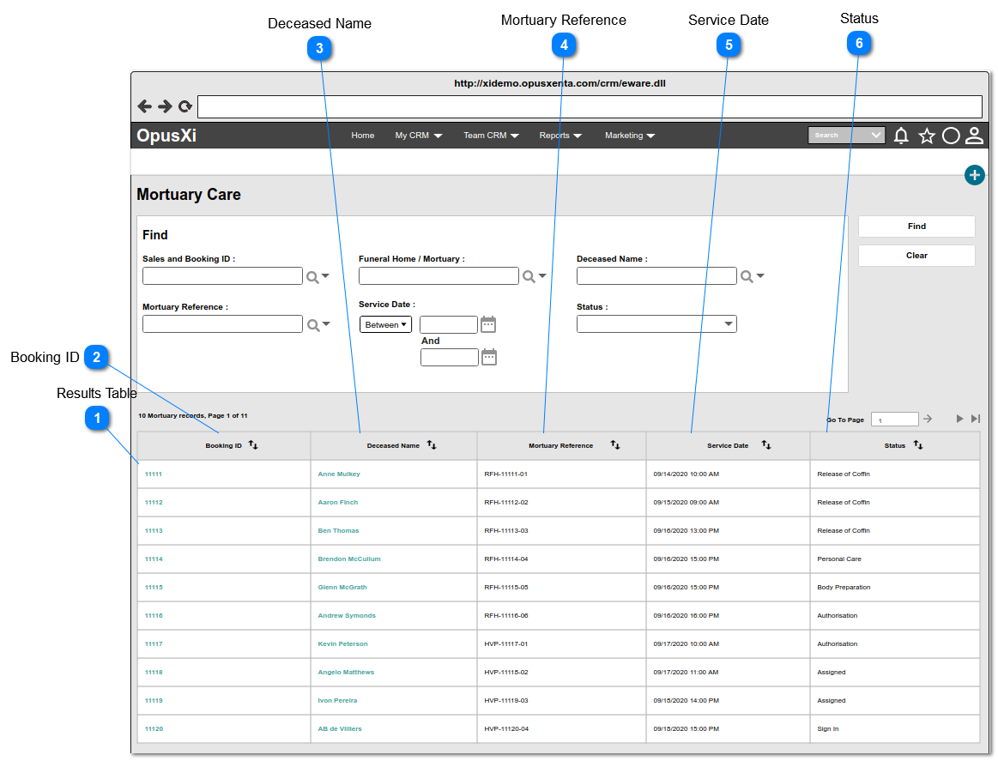The image size is (998, 761).
Task: Open the second Service Date calendar picker
Action: point(489,357)
